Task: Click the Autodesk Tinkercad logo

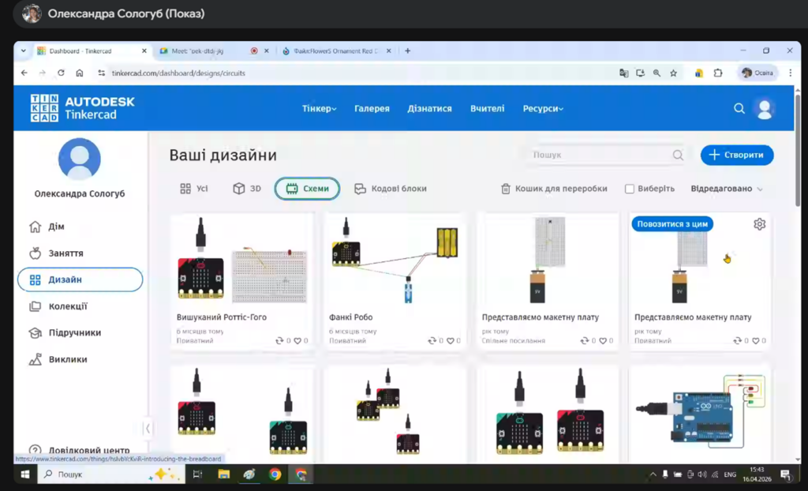Action: 83,109
